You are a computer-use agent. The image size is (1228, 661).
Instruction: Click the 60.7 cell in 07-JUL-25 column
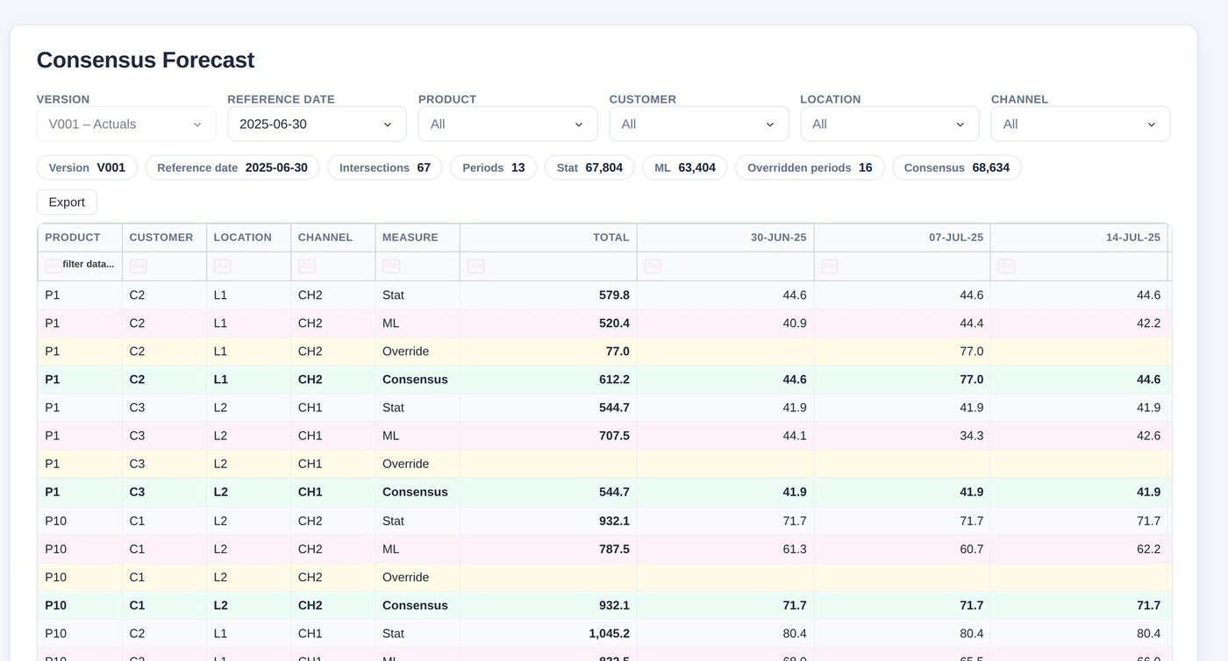pos(902,549)
